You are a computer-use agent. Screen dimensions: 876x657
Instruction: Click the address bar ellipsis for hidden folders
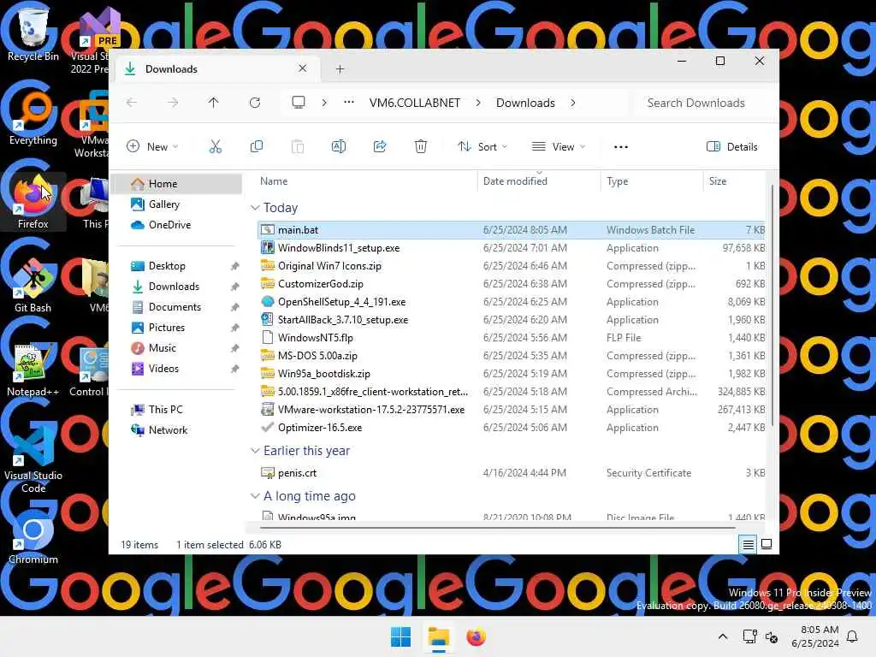[x=349, y=103]
